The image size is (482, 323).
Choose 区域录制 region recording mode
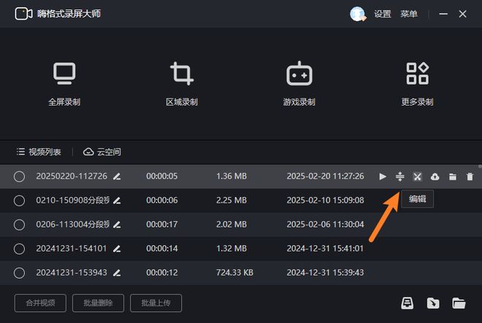(182, 83)
